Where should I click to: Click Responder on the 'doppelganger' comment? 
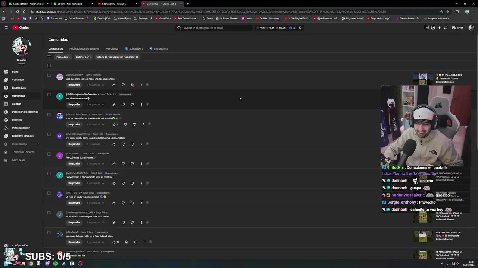pyautogui.click(x=74, y=144)
